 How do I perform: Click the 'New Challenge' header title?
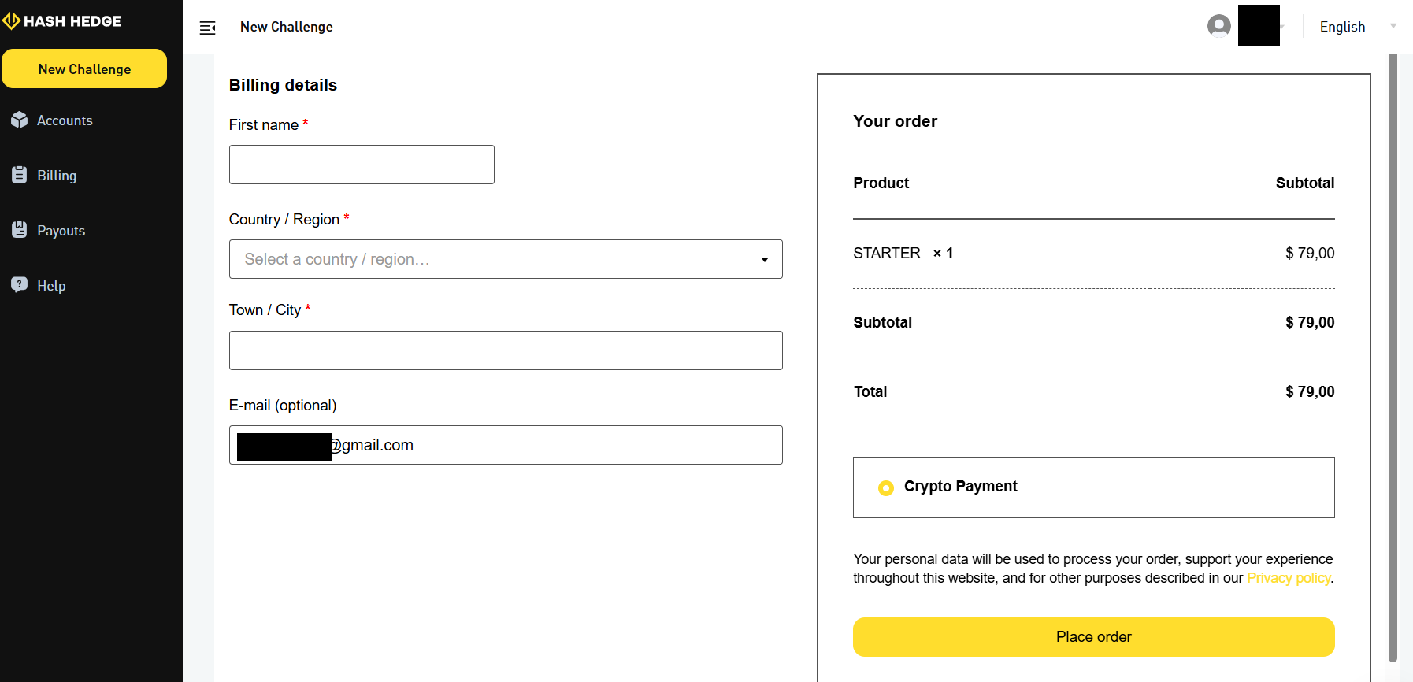(x=287, y=27)
